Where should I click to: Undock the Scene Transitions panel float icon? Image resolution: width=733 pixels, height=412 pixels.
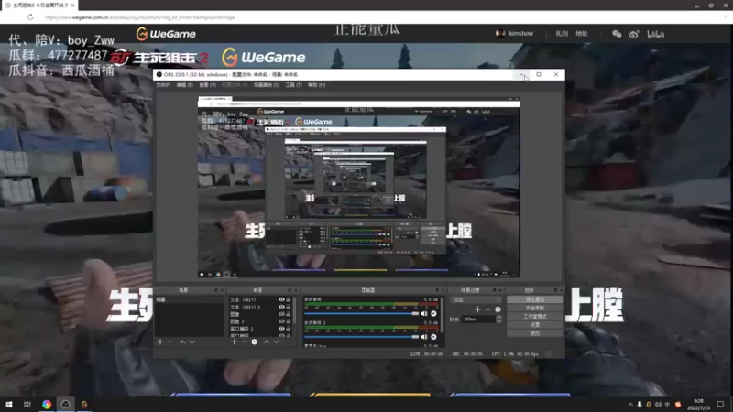coord(494,290)
